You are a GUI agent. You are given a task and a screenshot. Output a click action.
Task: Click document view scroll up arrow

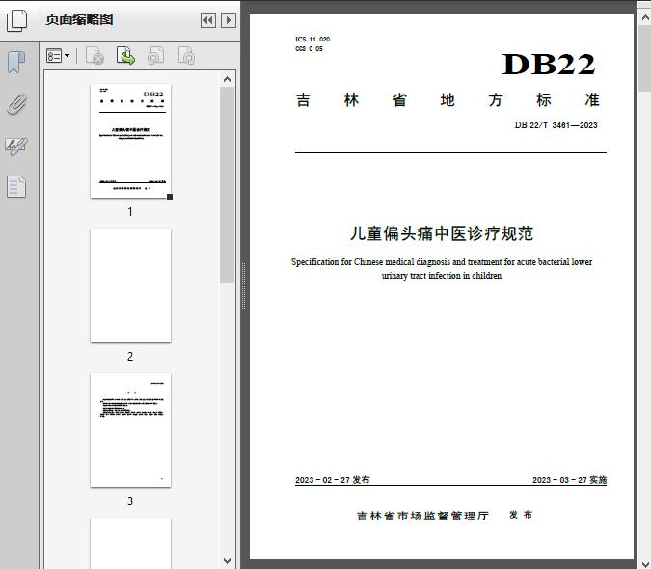click(645, 18)
